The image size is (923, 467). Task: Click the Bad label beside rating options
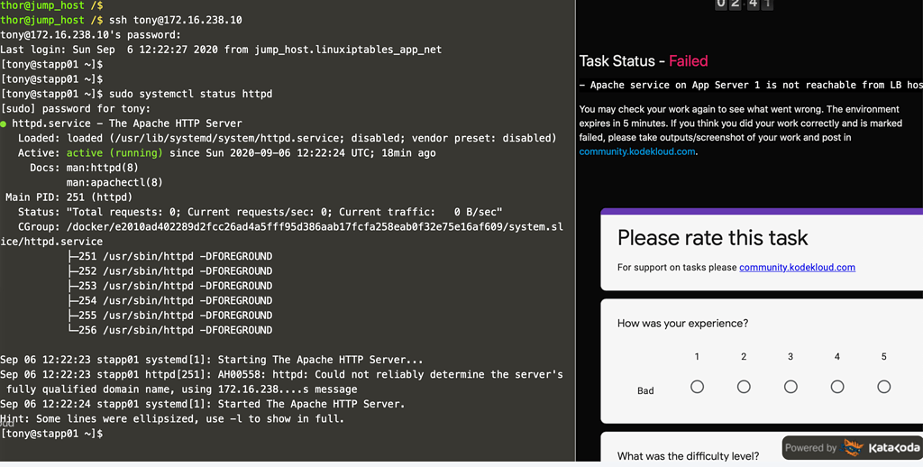coord(645,391)
